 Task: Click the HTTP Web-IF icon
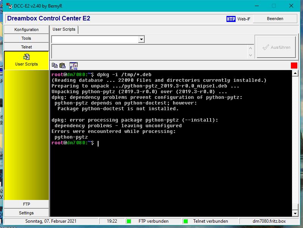point(231,19)
